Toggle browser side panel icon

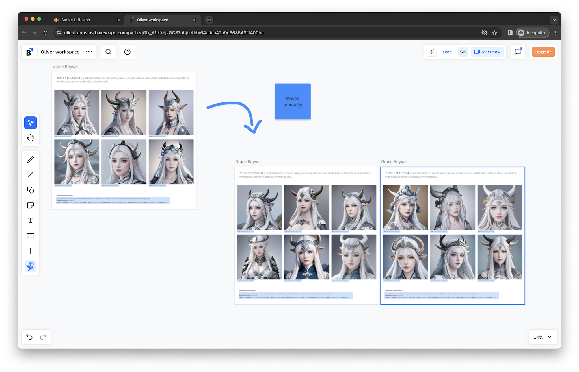[x=510, y=33]
